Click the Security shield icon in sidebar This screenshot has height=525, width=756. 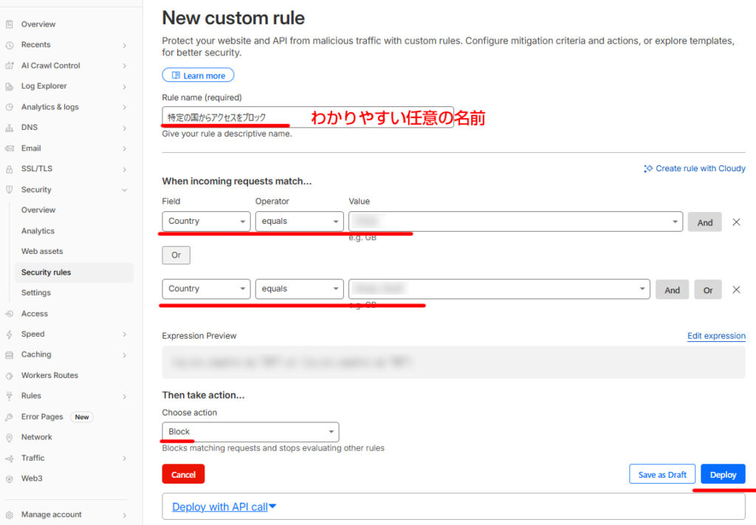pyautogui.click(x=9, y=190)
